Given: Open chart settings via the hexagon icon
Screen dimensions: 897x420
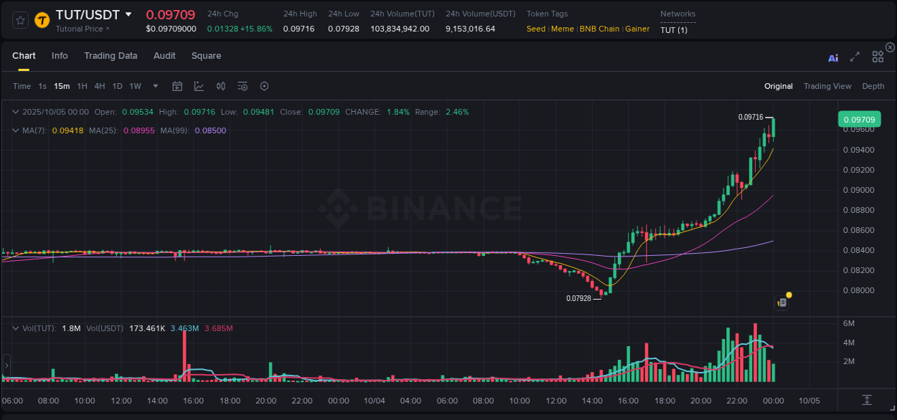Looking at the screenshot, I should [264, 86].
